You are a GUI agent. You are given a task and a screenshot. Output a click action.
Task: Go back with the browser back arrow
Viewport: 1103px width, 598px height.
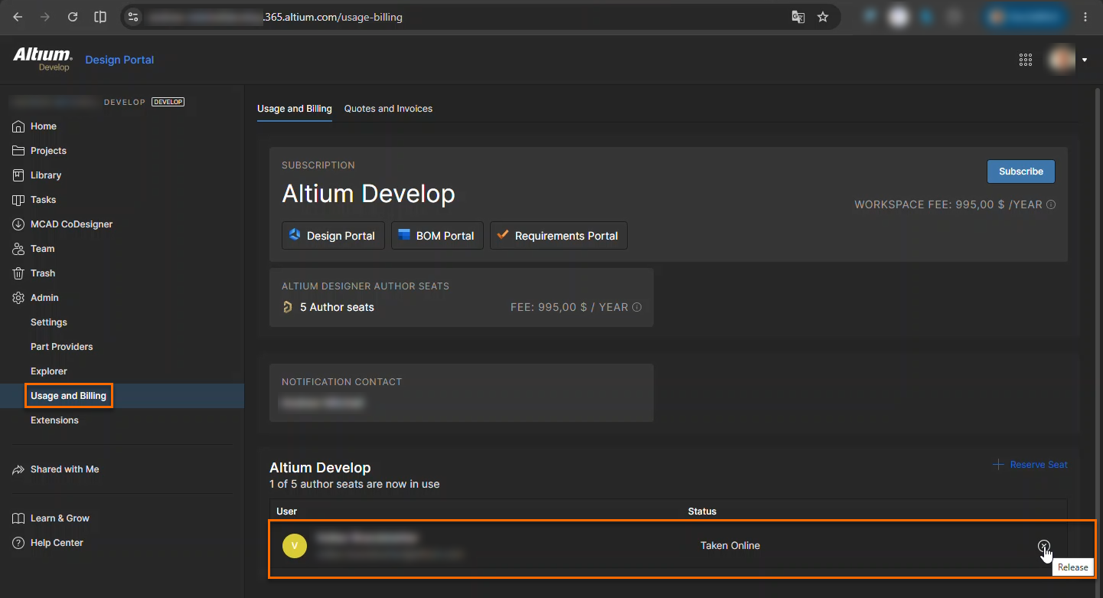(x=18, y=17)
